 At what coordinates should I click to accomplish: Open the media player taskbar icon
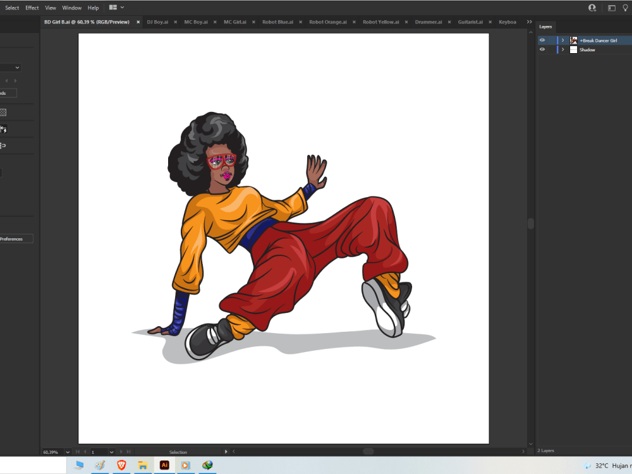185,466
